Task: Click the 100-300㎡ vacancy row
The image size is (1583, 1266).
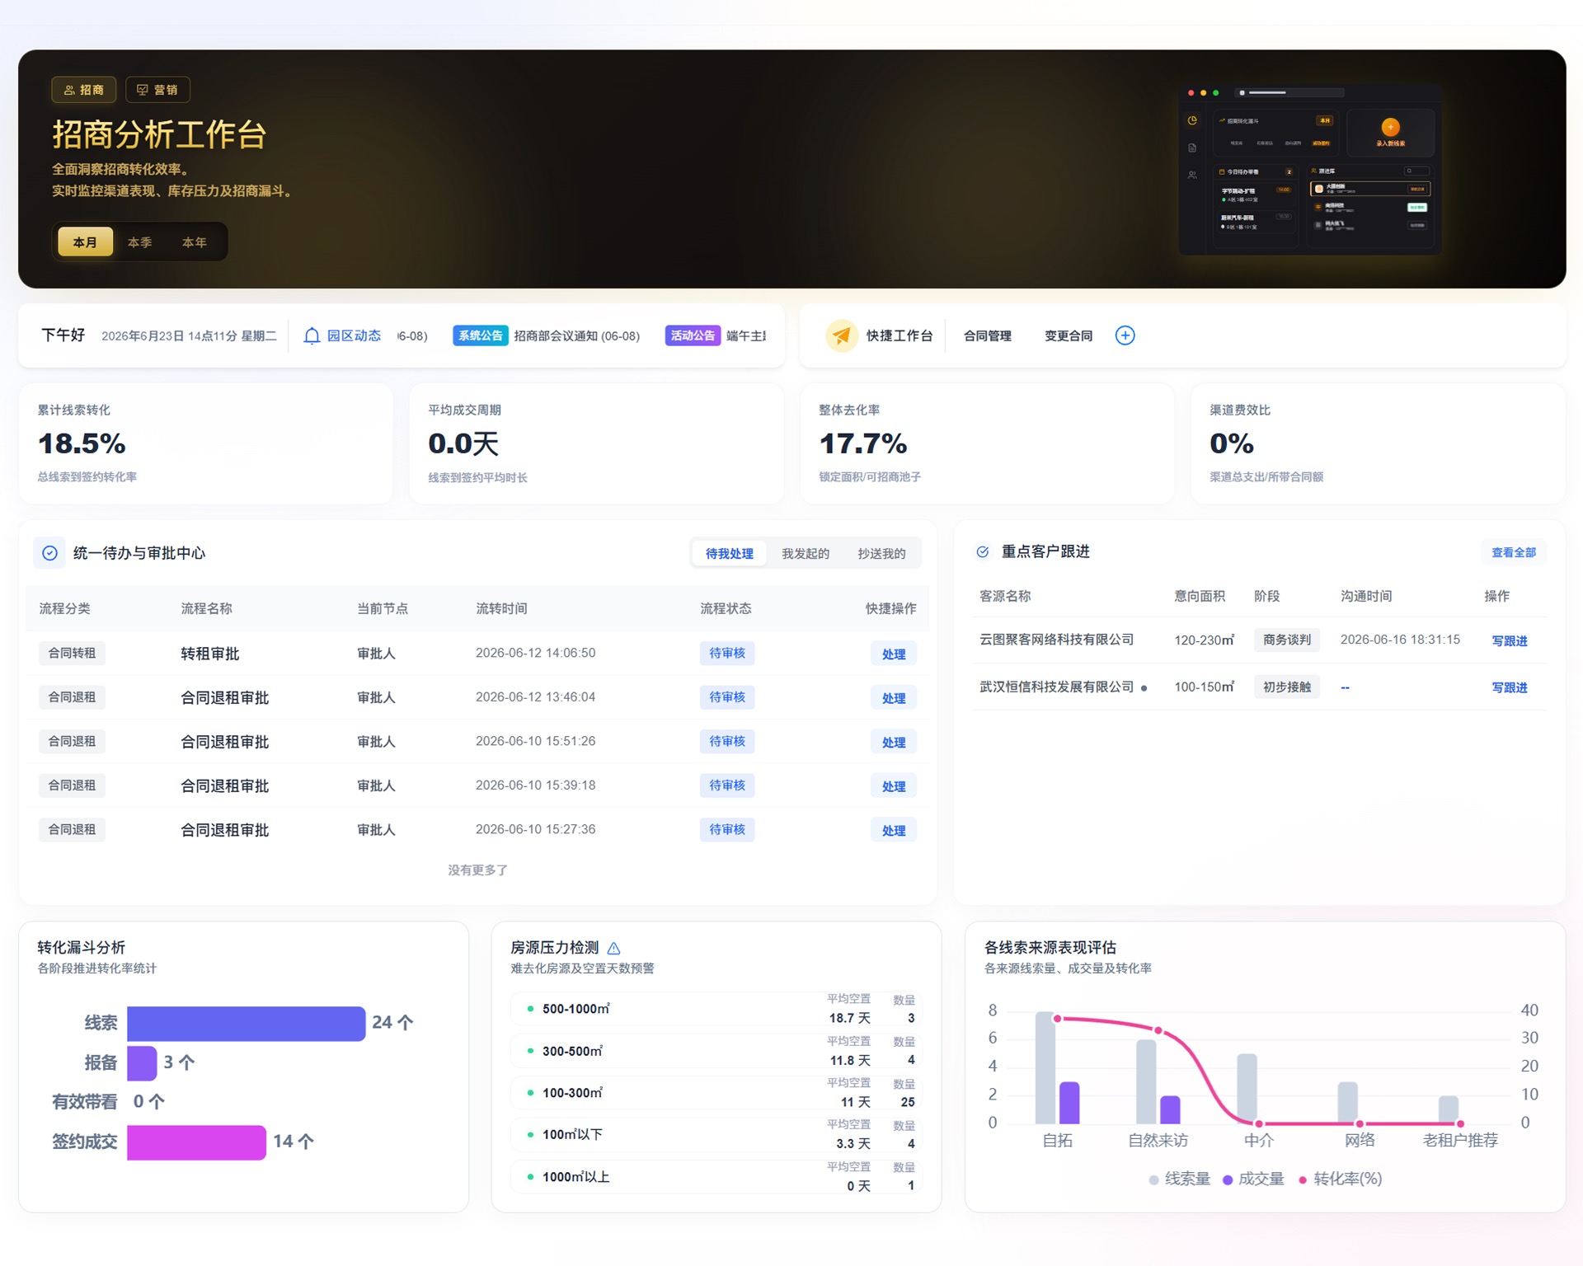Action: (716, 1093)
